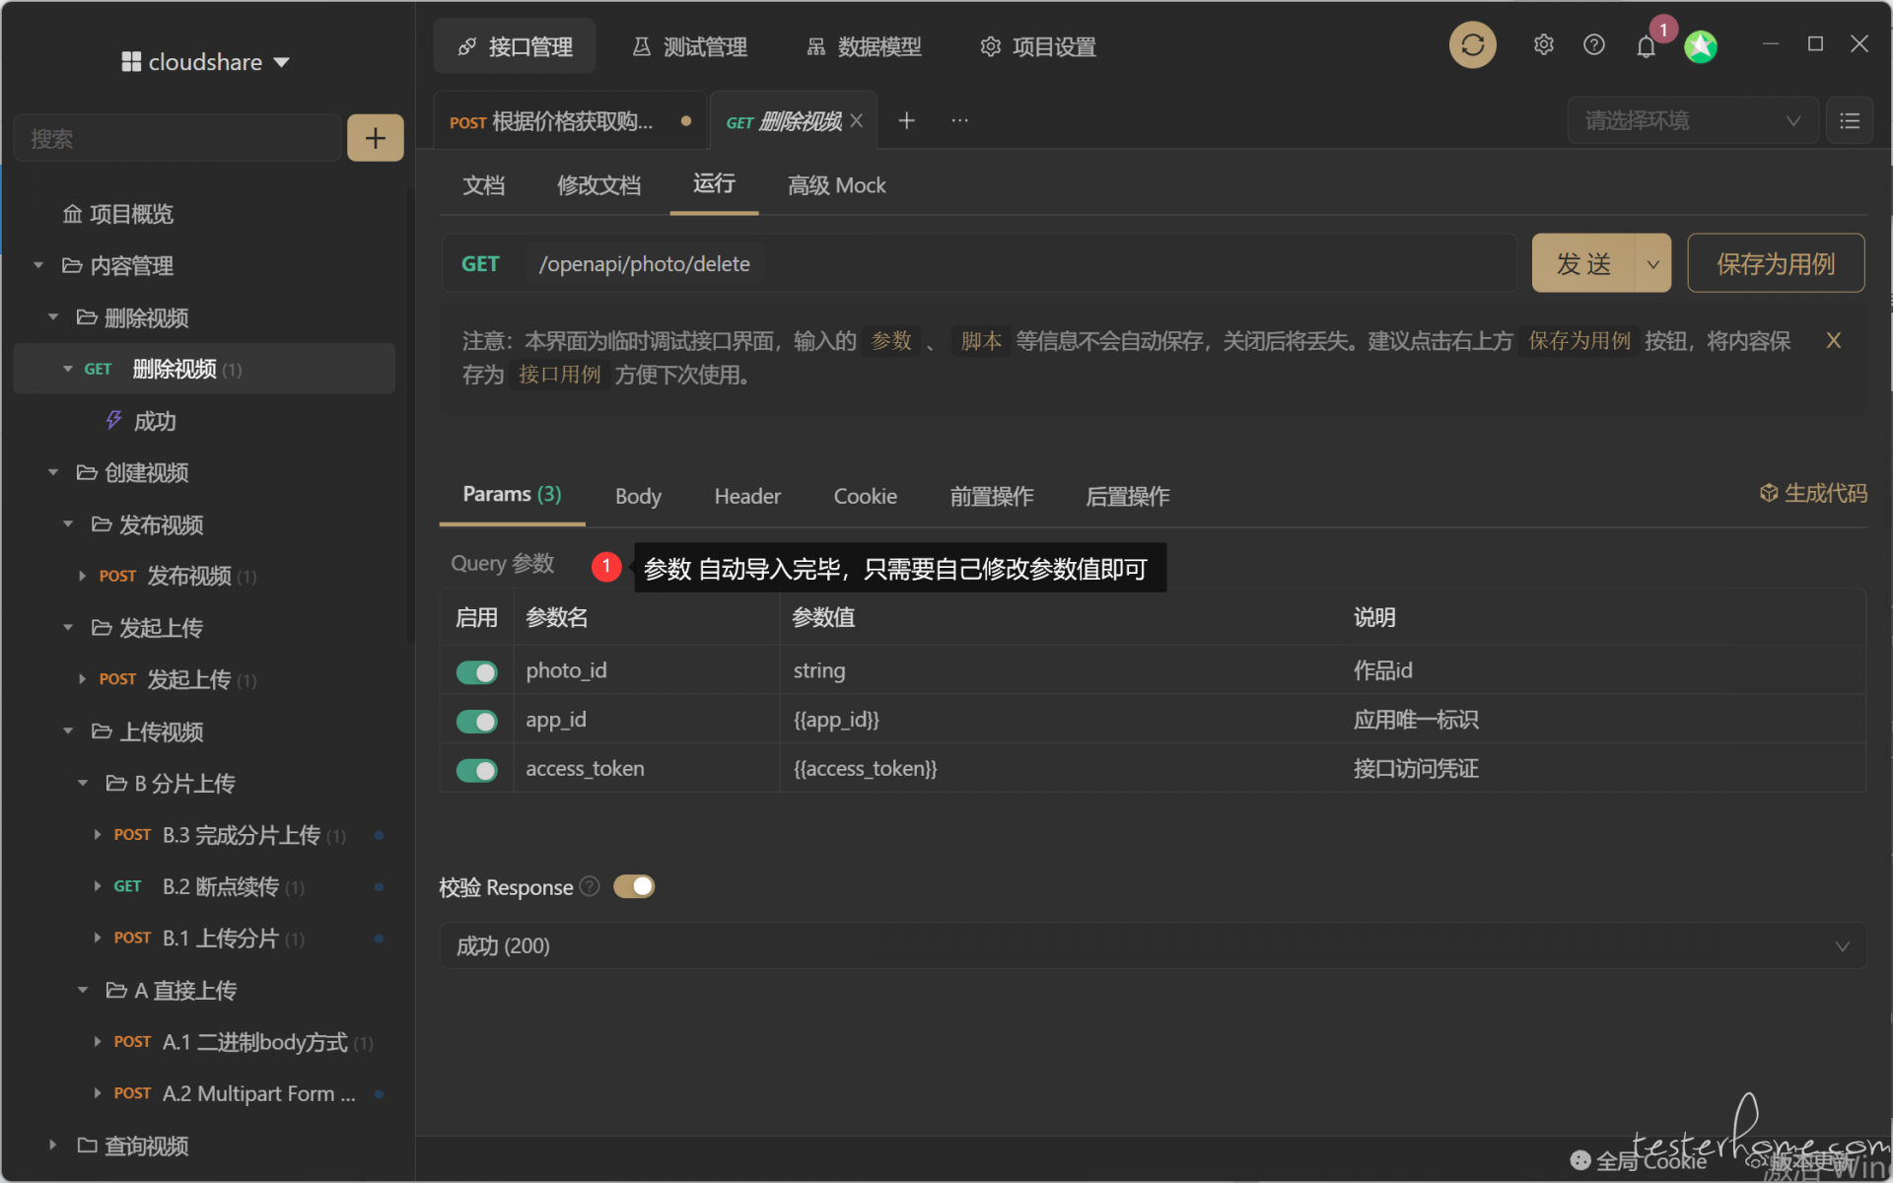Dismiss the 注意 notice banner
This screenshot has height=1183, width=1893.
pos(1833,340)
